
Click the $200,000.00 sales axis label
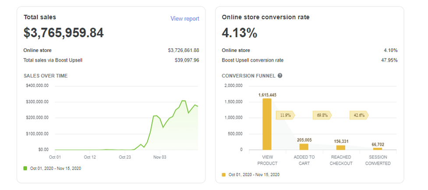click(x=37, y=117)
